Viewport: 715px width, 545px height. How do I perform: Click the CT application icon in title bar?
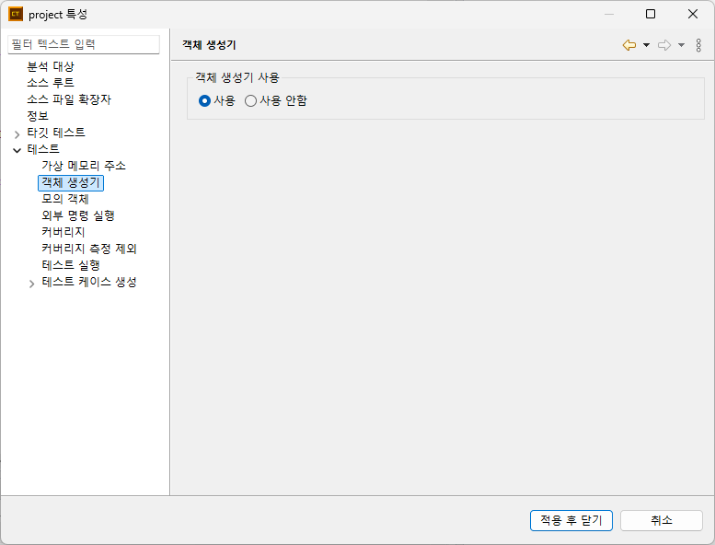click(x=16, y=14)
